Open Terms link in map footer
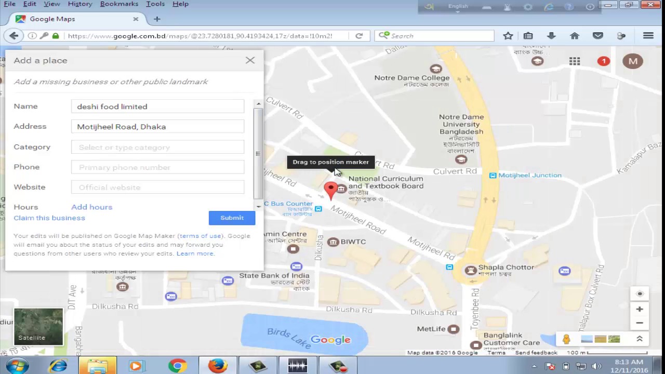 click(x=496, y=353)
